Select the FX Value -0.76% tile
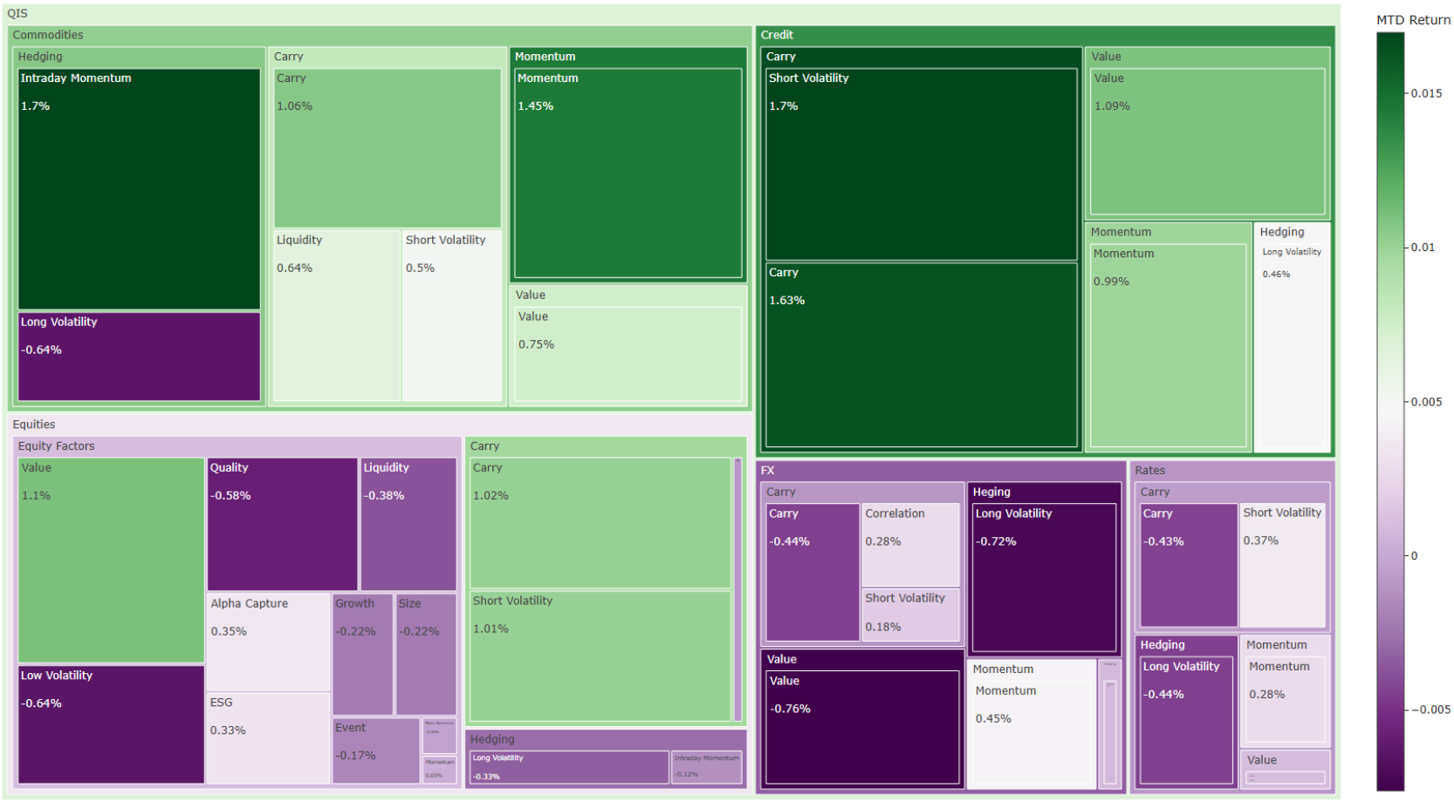Screen dimensions: 1454x802 (x=862, y=727)
